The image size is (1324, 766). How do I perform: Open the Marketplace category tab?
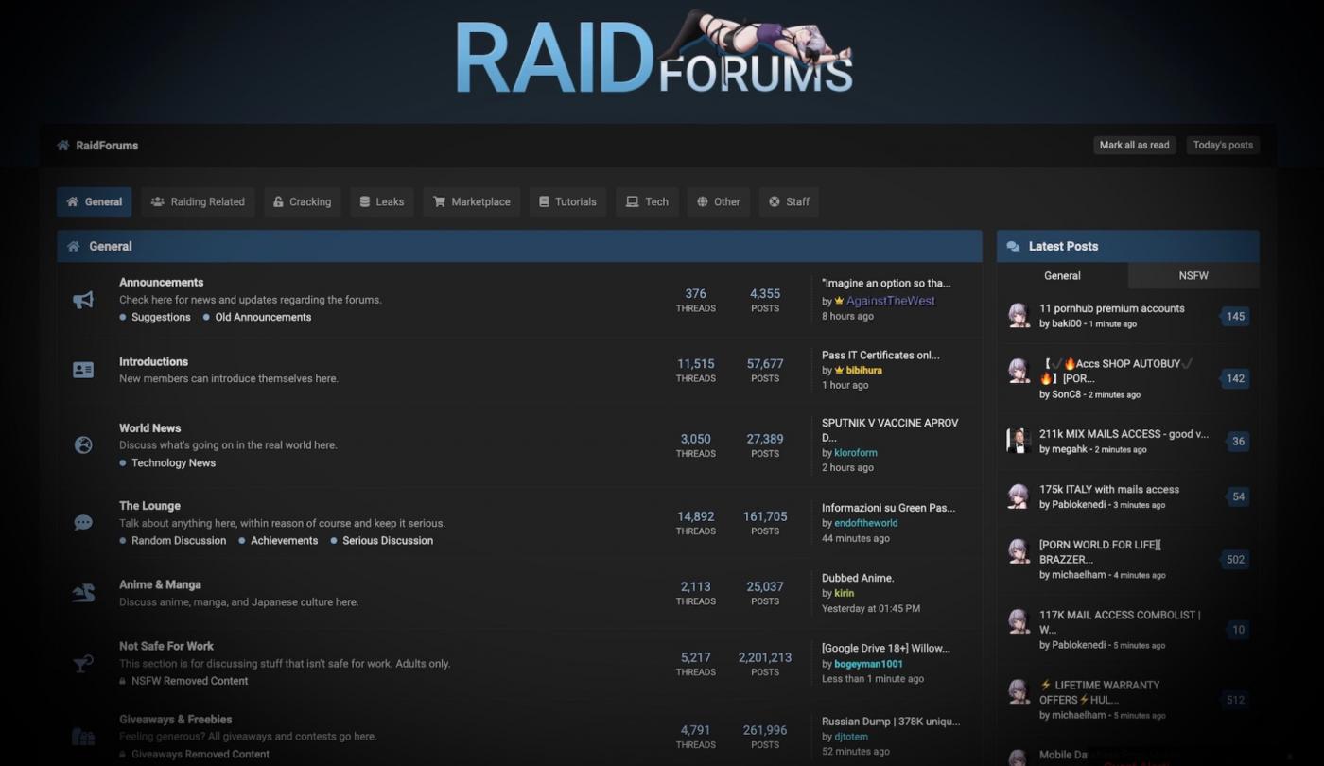(x=471, y=201)
